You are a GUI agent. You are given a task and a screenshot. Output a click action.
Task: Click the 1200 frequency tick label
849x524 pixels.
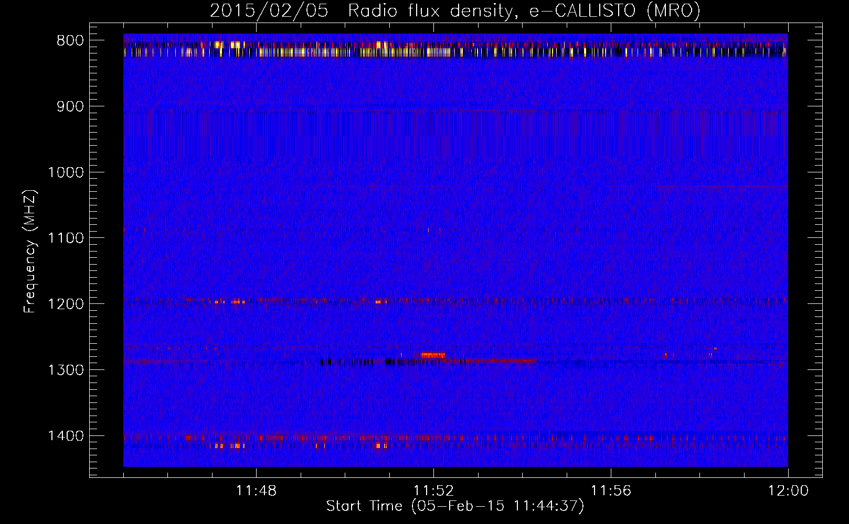coord(66,304)
